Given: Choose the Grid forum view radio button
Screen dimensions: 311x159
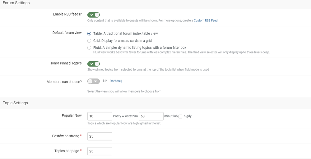Looking at the screenshot, I should (x=89, y=41).
